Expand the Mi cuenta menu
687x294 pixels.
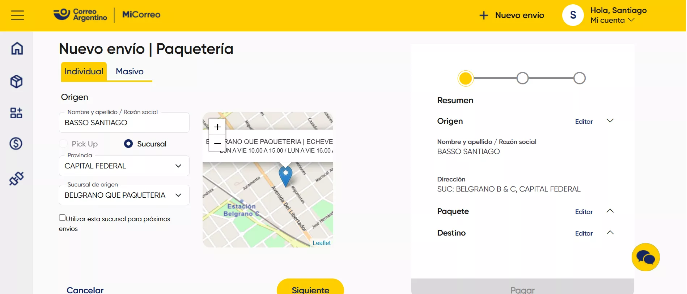click(x=612, y=20)
